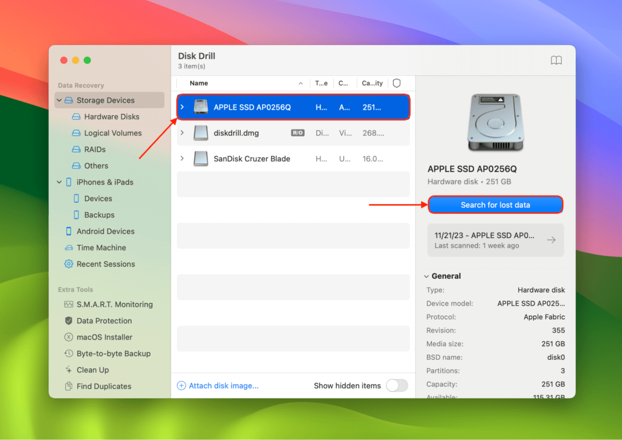
Task: Click the plus icon beside Attach disk image
Action: 181,386
